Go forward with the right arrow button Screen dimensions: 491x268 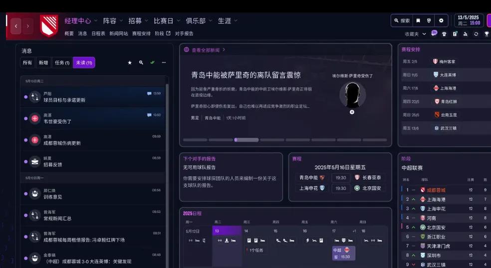click(x=28, y=26)
